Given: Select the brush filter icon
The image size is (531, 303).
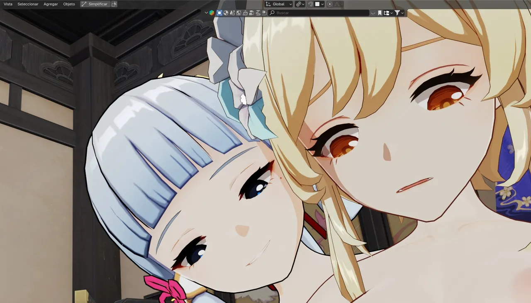Looking at the screenshot, I should tap(245, 13).
